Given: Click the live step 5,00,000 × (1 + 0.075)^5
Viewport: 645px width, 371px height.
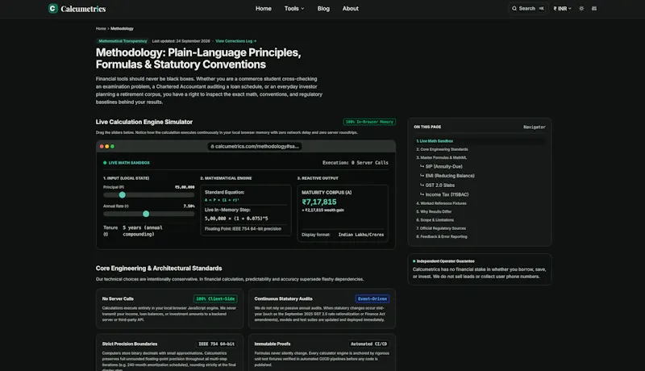Looking at the screenshot, I should [x=236, y=219].
